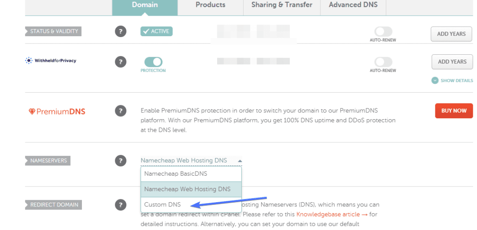Image resolution: width=477 pixels, height=230 pixels.
Task: Select Custom DNS from nameserver list
Action: click(x=163, y=204)
